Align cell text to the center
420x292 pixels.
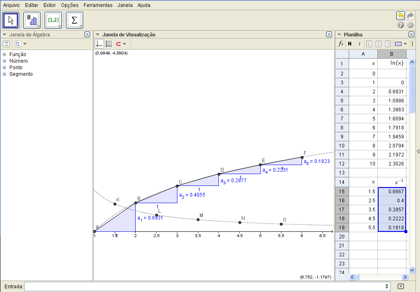coord(378,43)
